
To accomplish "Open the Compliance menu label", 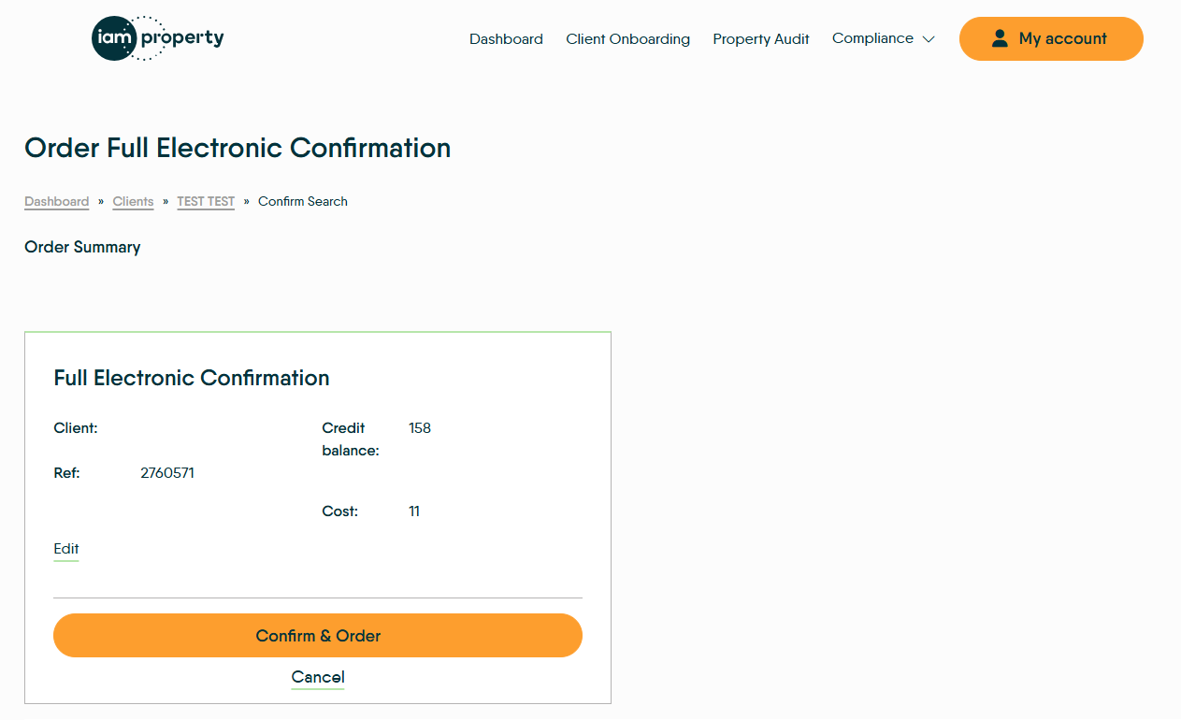I will tap(872, 38).
